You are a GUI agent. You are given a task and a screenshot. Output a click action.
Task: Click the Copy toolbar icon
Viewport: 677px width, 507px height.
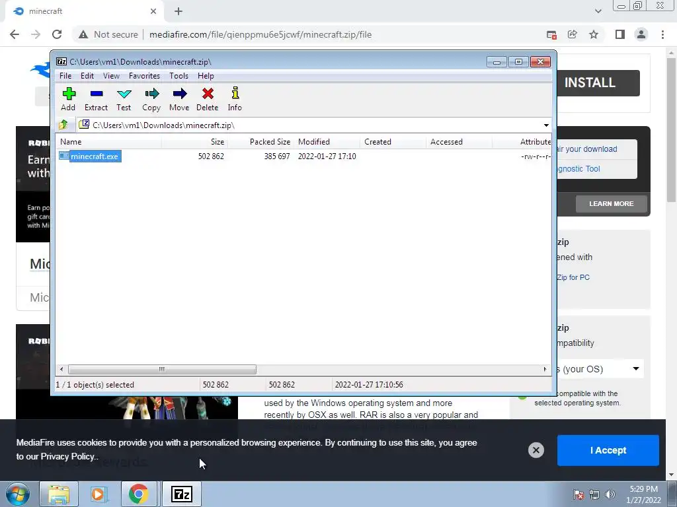tap(151, 99)
